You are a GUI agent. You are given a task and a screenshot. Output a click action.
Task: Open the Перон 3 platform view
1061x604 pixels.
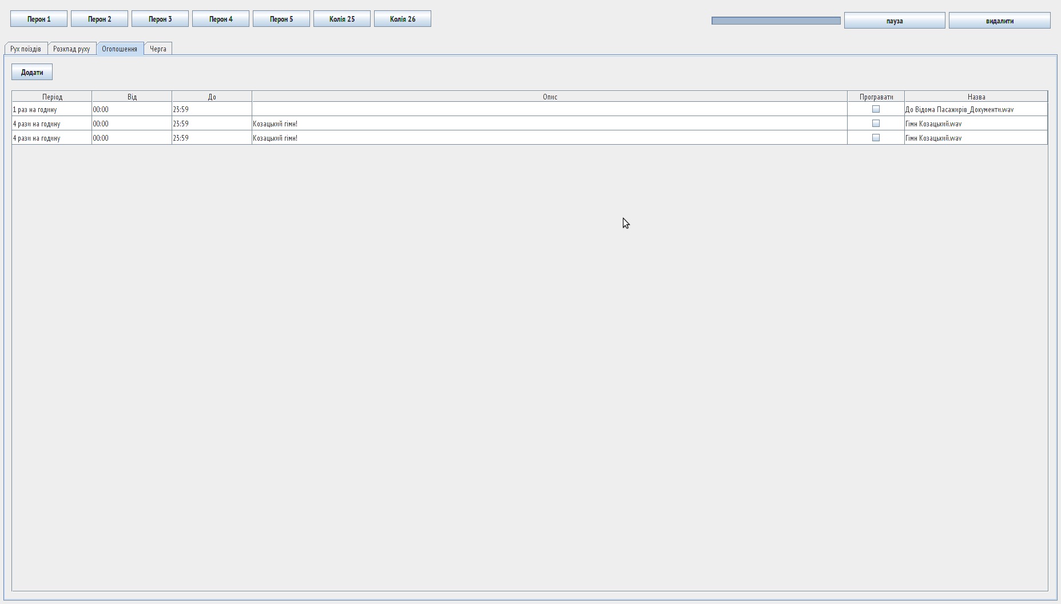pos(160,18)
